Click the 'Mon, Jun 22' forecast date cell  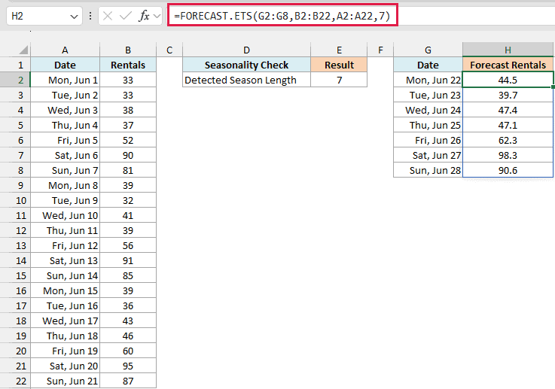click(x=428, y=80)
